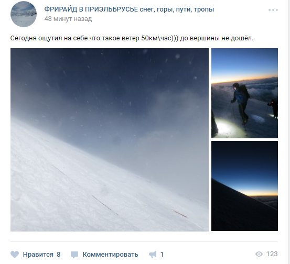Click the orange horizon glow in bottom photo
This screenshot has width=290, height=264.
coord(263,193)
